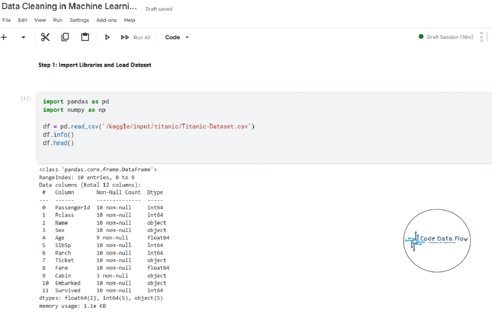492x314 pixels.
Task: Click the plus icon to add a cell
Action: click(4, 37)
